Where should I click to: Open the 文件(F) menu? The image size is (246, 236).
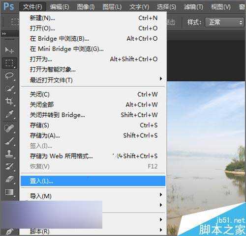(32, 7)
